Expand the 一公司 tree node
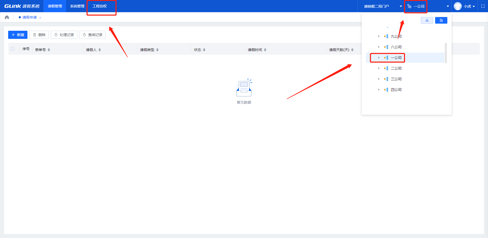The width and height of the screenshot is (488, 238). pyautogui.click(x=379, y=58)
